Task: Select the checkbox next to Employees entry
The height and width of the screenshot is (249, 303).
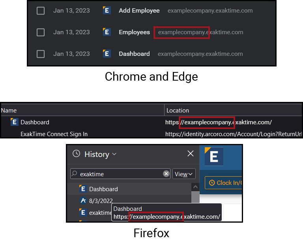Action: click(41, 32)
